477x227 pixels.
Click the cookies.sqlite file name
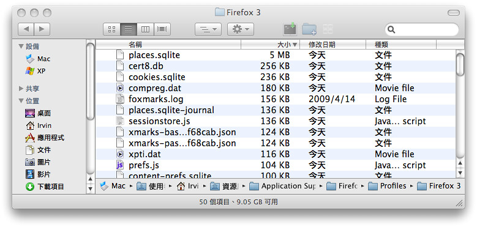tap(157, 77)
